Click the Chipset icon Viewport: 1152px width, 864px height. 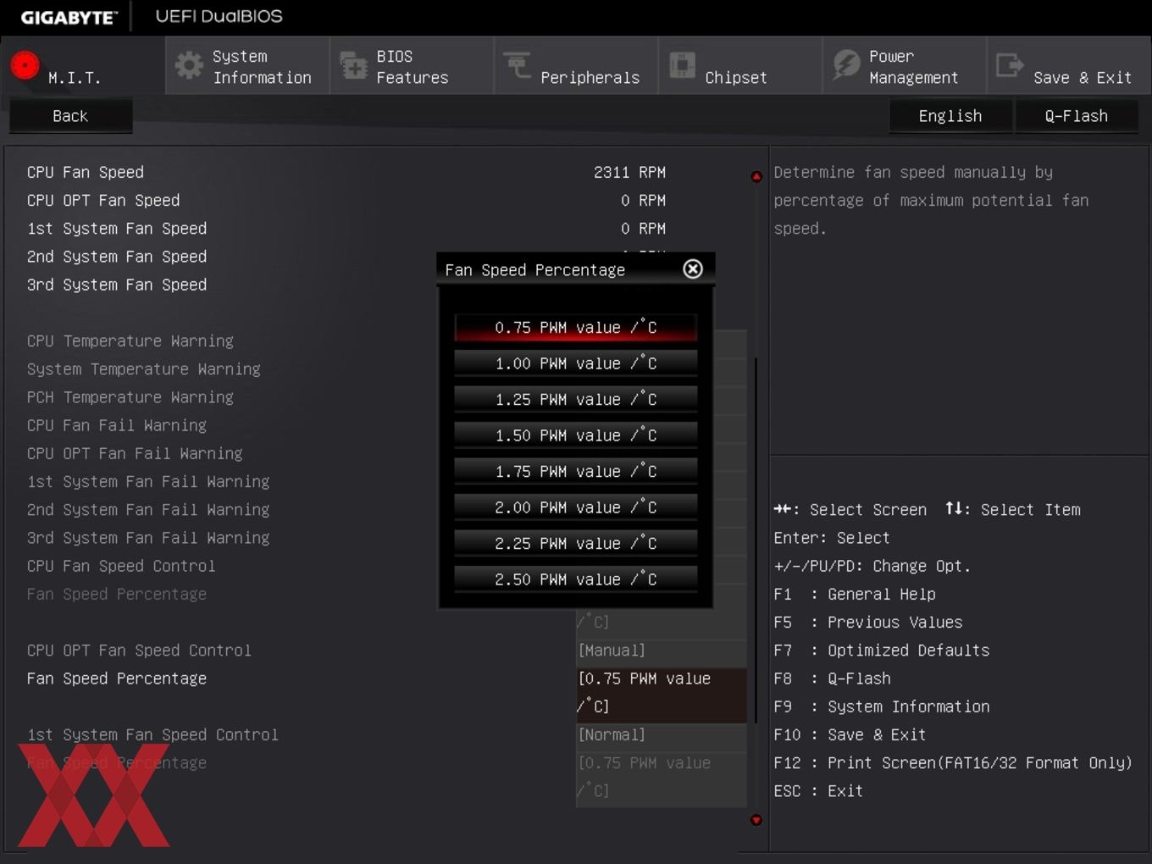point(682,65)
